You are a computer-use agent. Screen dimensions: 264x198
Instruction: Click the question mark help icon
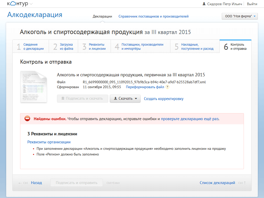click(167, 87)
